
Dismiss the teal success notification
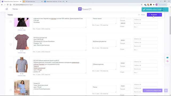155,10
